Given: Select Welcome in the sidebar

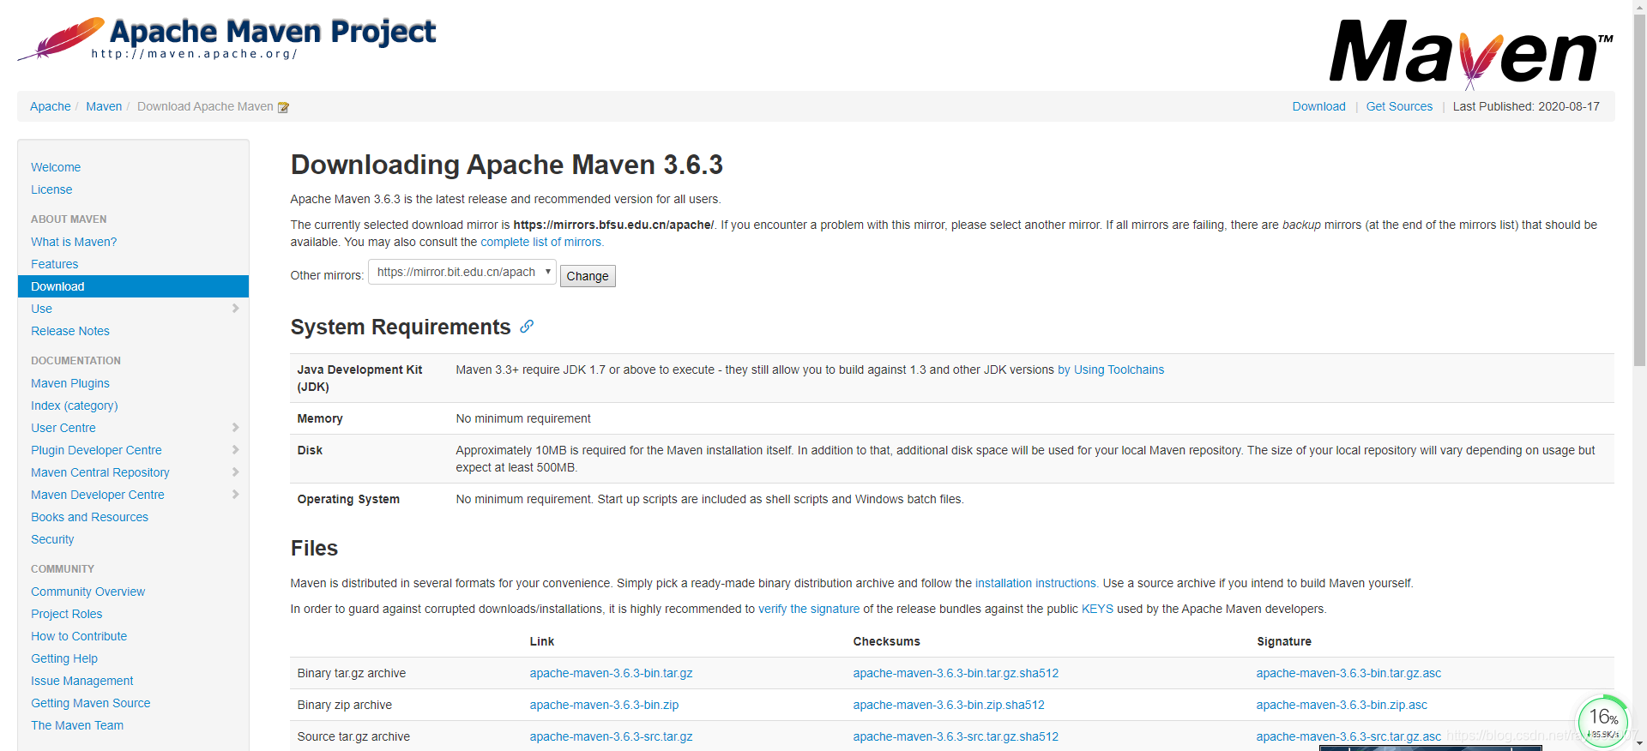Looking at the screenshot, I should (x=56, y=167).
